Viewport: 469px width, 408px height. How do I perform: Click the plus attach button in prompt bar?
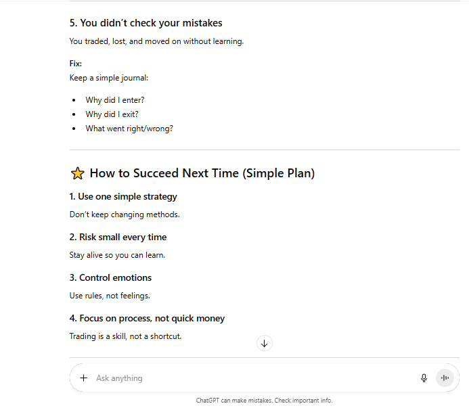coord(84,378)
